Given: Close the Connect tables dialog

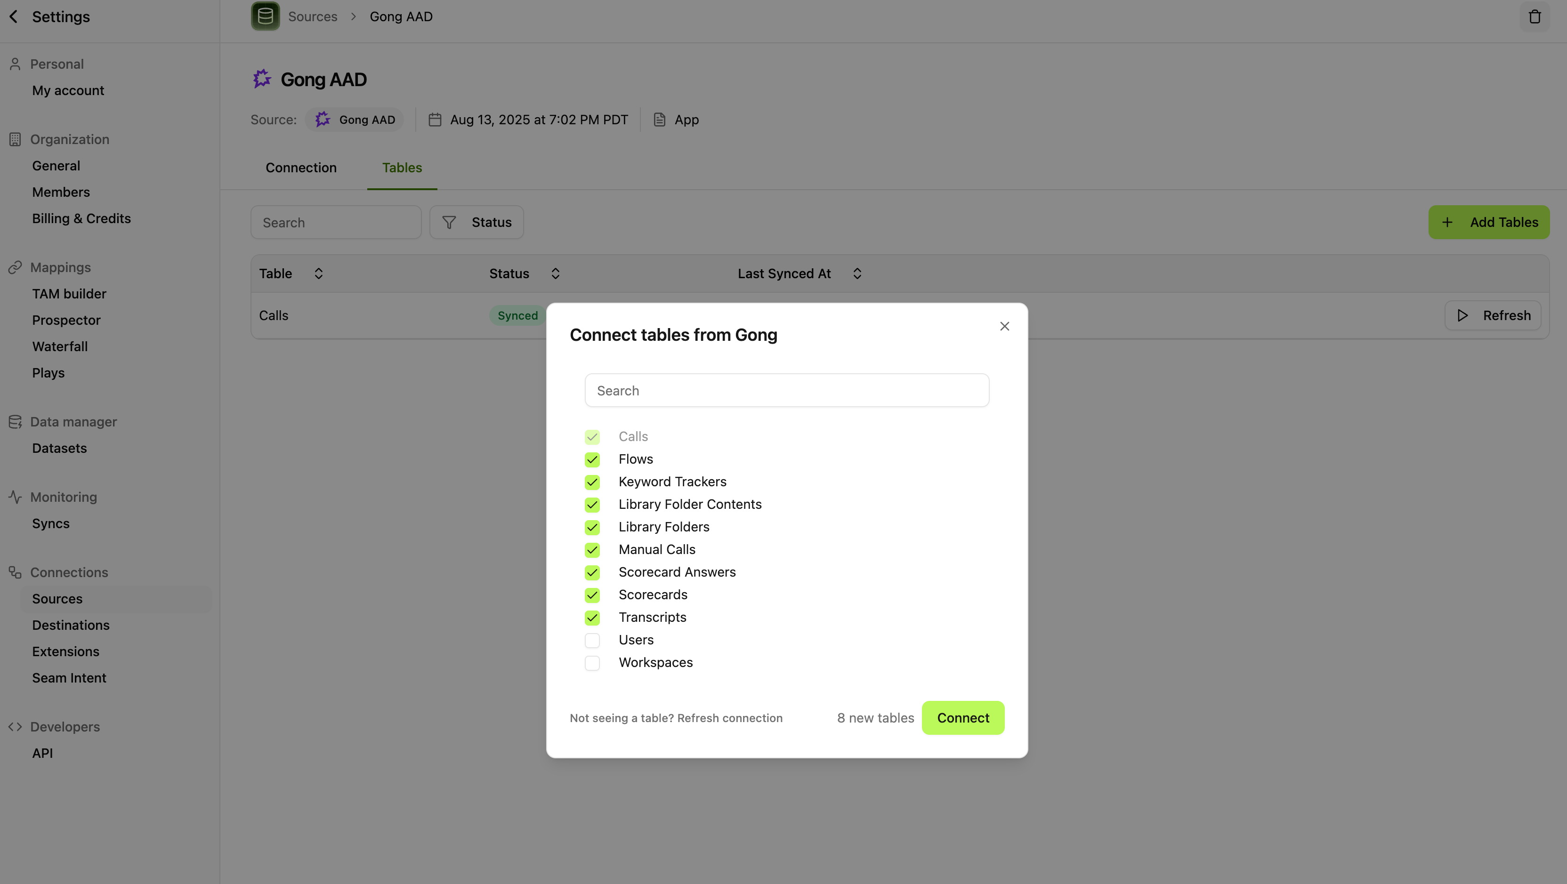Looking at the screenshot, I should pos(1004,327).
